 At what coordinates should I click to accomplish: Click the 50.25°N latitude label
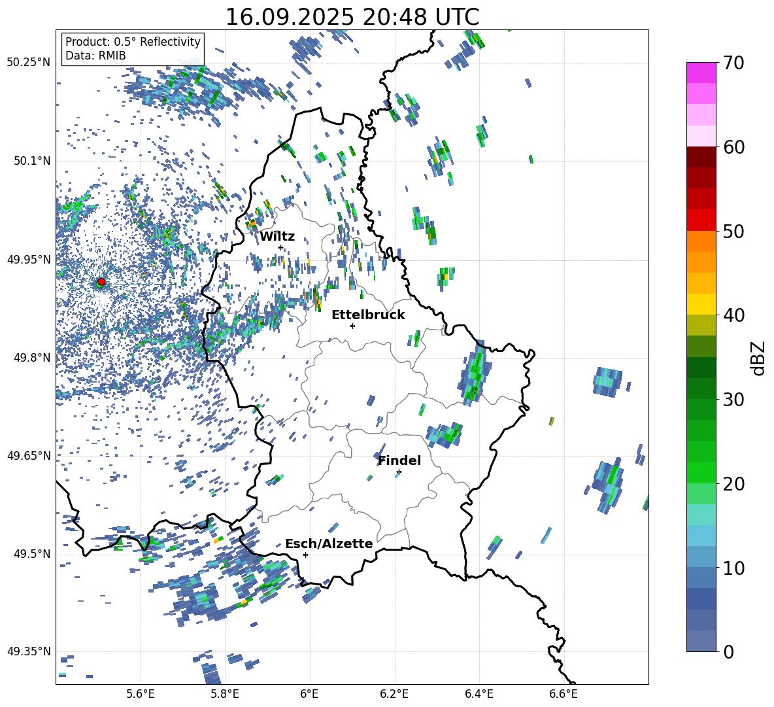29,63
